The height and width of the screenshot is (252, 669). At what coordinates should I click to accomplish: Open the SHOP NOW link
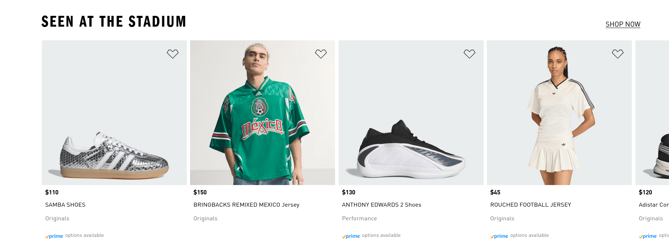[623, 24]
